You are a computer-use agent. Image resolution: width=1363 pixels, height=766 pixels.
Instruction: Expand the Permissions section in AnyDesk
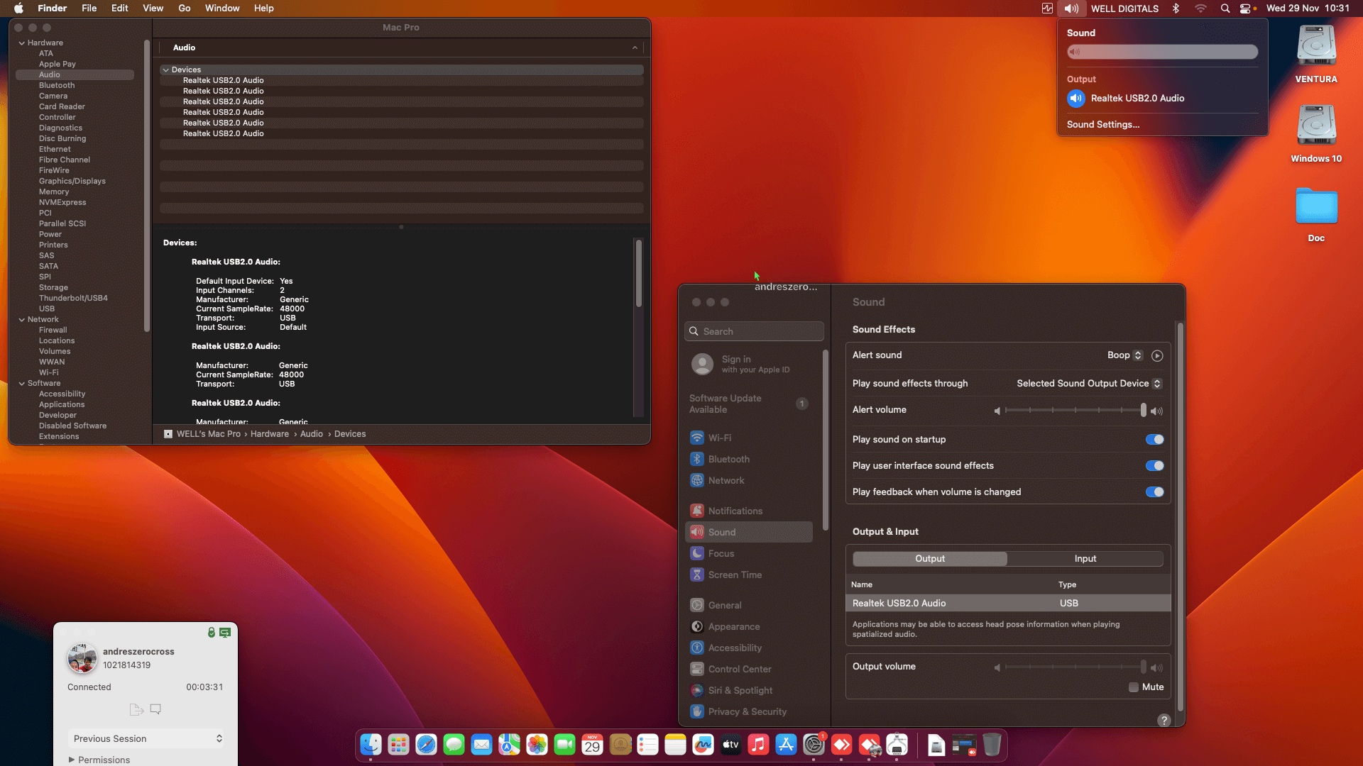[x=71, y=760]
